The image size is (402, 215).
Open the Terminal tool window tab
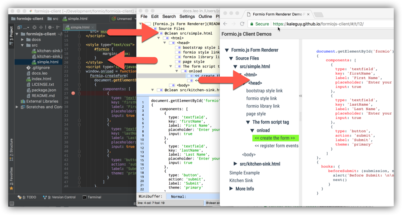tap(92, 197)
